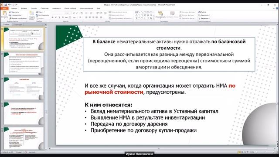The height and width of the screenshot is (157, 279).
Task: Click the Numbering list icon
Action: pos(91,13)
